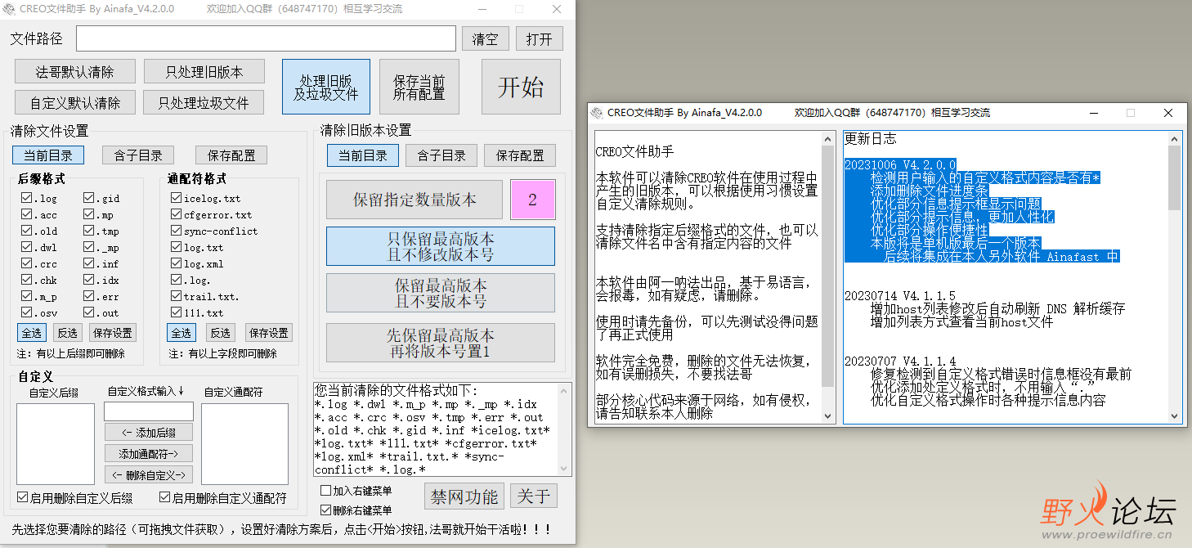
Task: Select 自定义默认清除 preset
Action: point(74,102)
